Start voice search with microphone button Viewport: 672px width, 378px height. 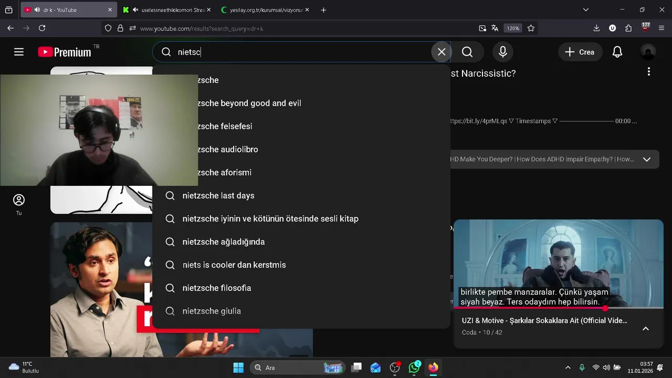503,52
